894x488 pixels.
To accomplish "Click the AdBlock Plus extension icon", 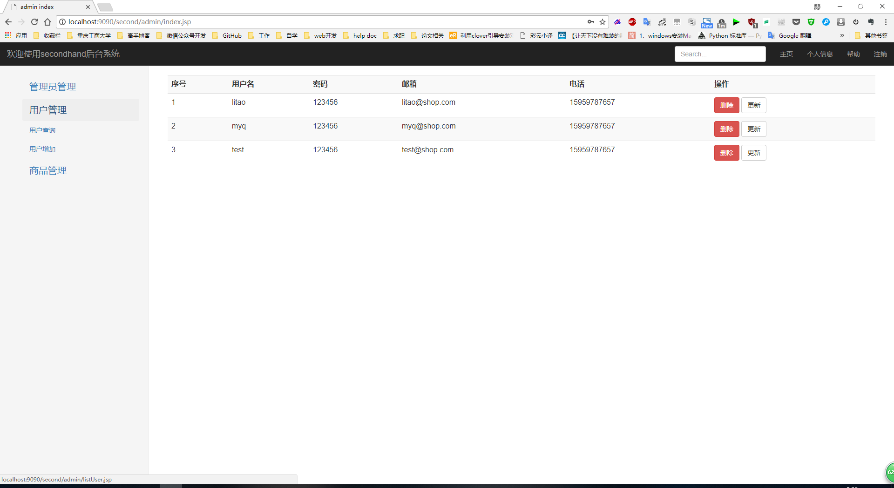I will click(x=632, y=22).
